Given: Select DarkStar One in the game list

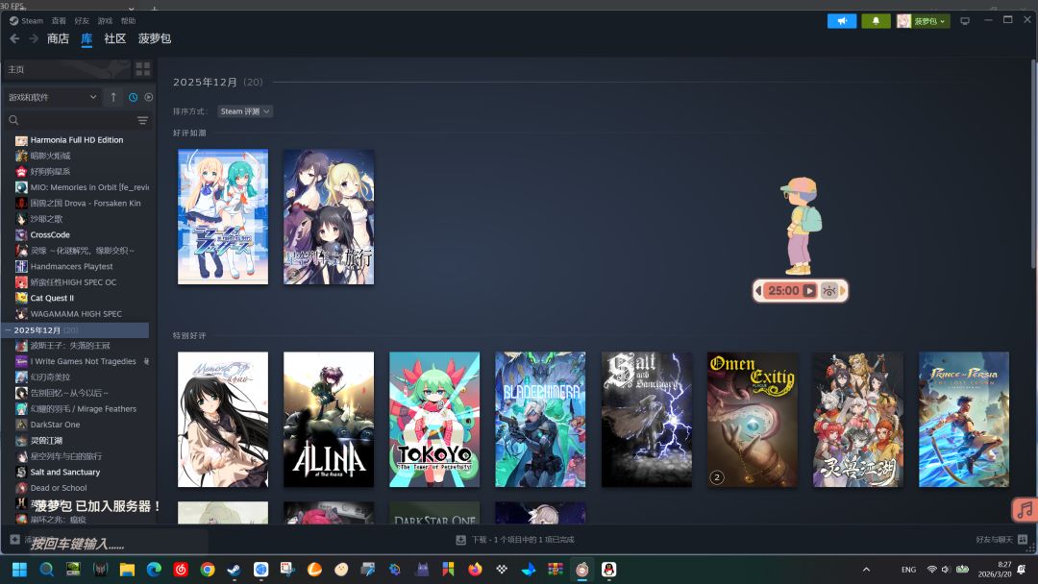Looking at the screenshot, I should click(55, 425).
